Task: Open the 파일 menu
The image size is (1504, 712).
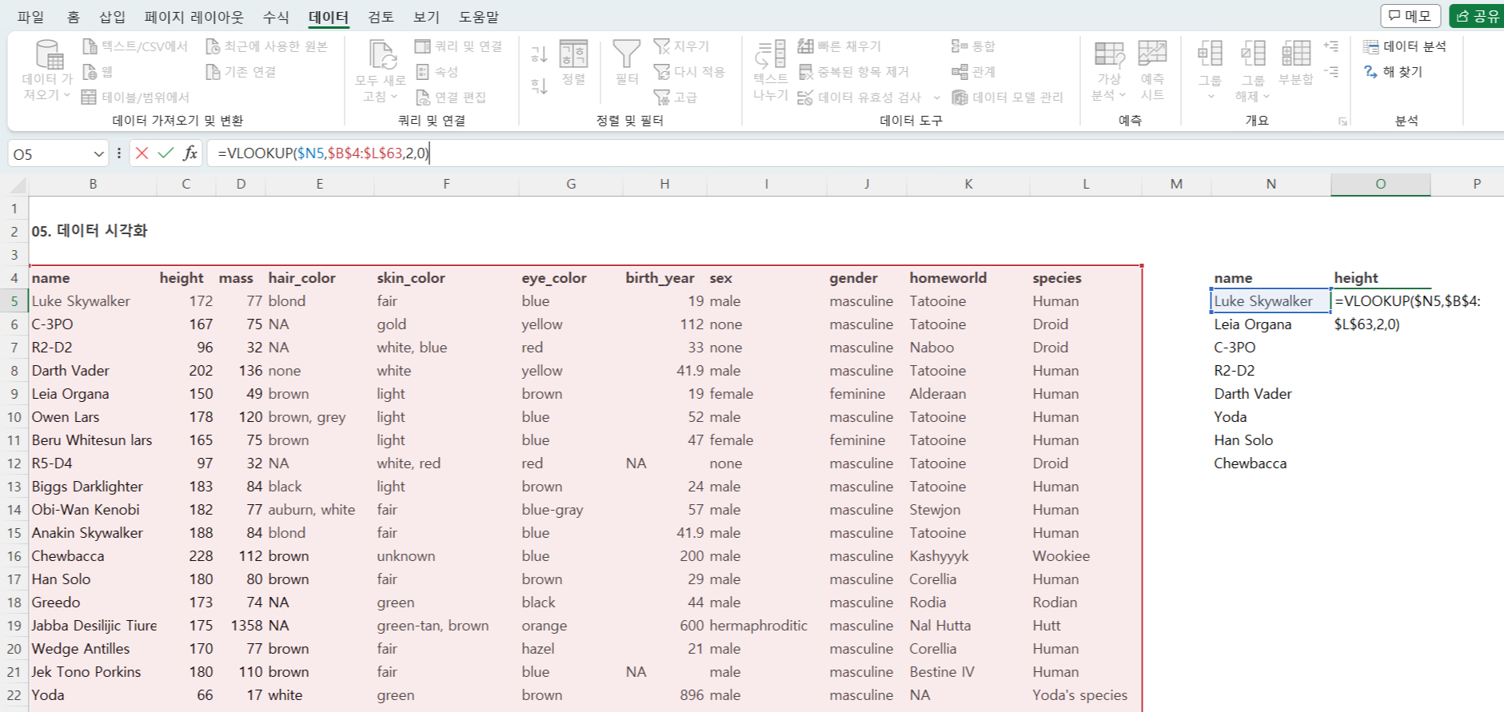Action: [31, 17]
